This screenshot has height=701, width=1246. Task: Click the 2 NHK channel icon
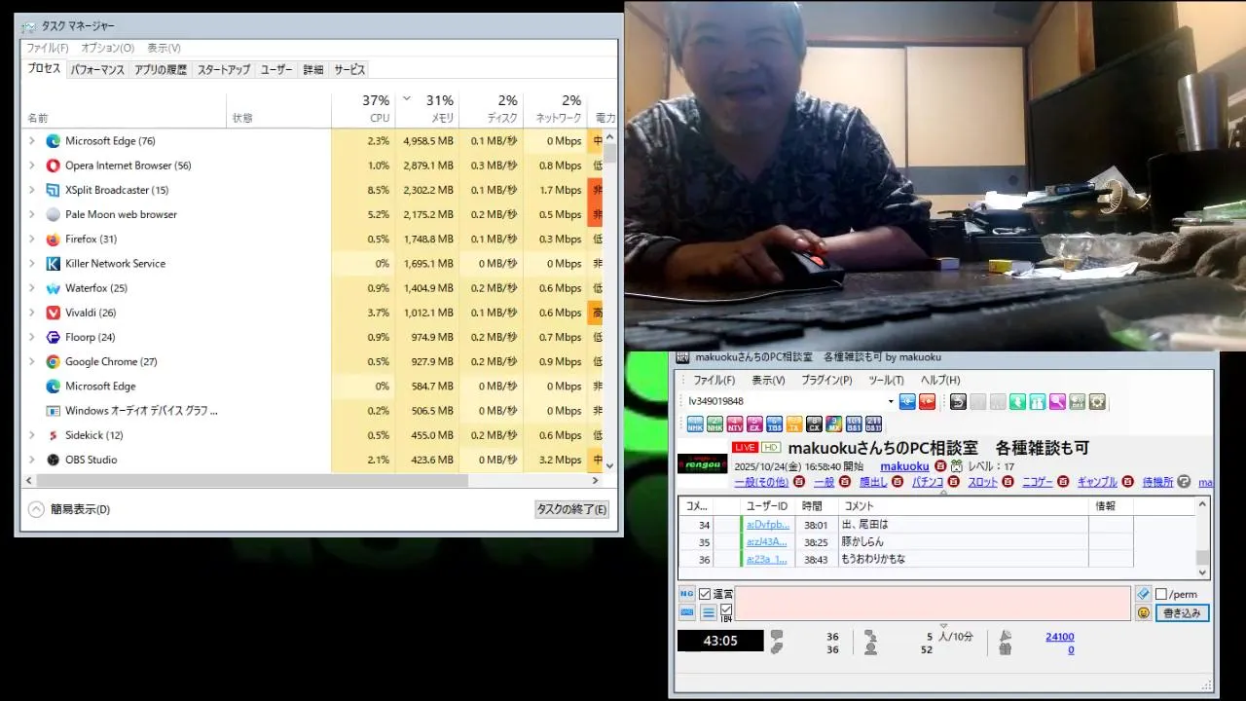[715, 424]
